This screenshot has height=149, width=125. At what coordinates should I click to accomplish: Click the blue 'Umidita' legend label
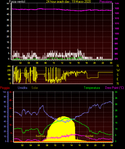tap(23, 88)
